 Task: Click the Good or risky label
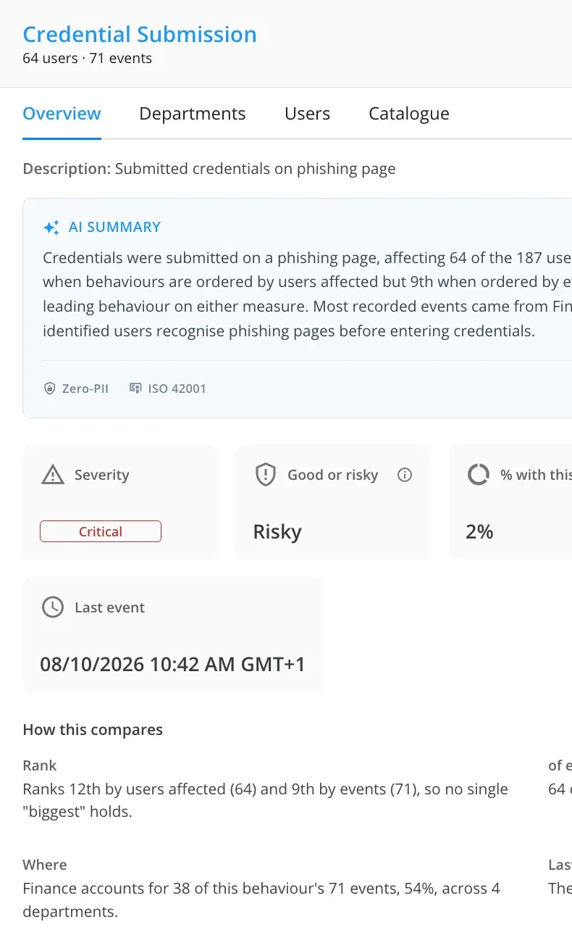click(x=333, y=475)
